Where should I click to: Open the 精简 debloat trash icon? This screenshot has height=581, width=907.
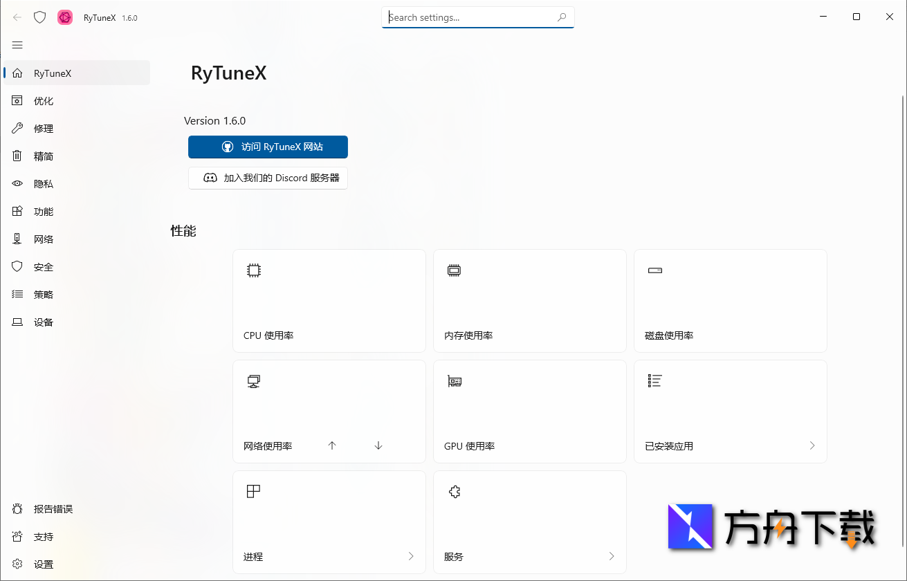coord(17,156)
